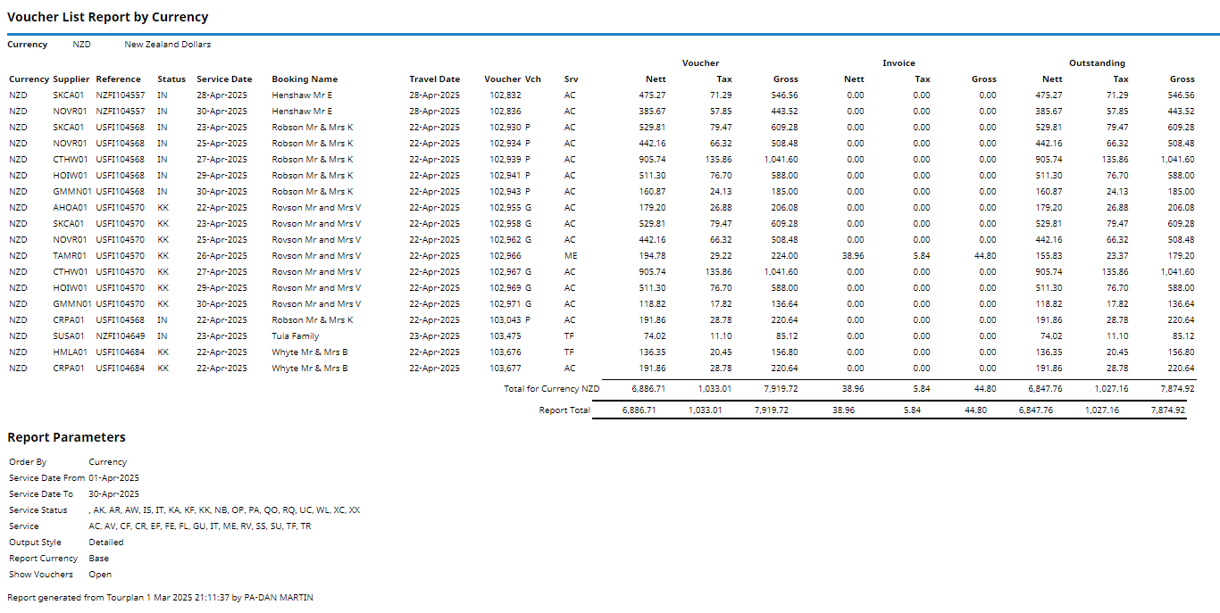
Task: Click the Total for Currency NZD label
Action: tap(551, 389)
